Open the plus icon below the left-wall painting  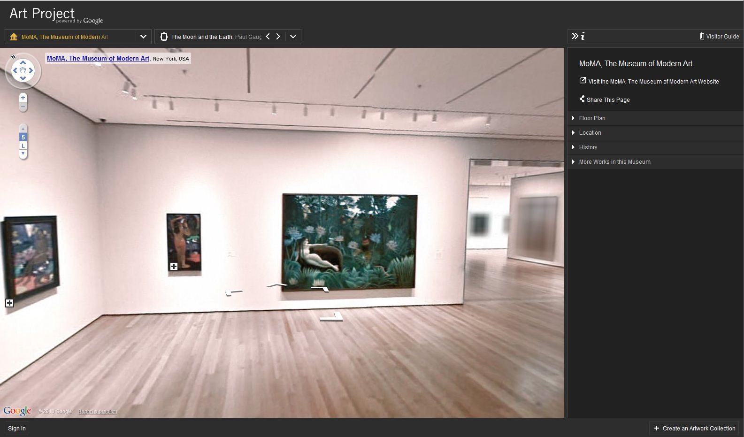pos(9,303)
